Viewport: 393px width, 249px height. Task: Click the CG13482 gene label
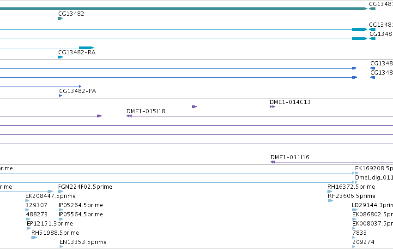pyautogui.click(x=71, y=14)
